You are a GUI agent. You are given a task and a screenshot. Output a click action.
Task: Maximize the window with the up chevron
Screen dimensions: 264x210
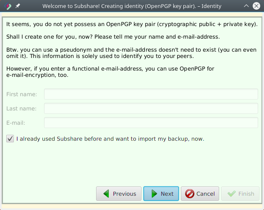[246, 6]
